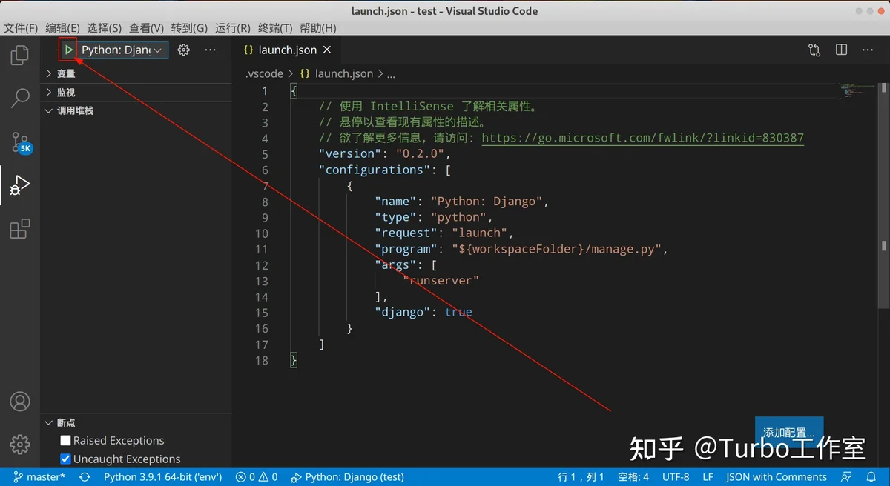Expand the 监视 (Watch) section

66,92
